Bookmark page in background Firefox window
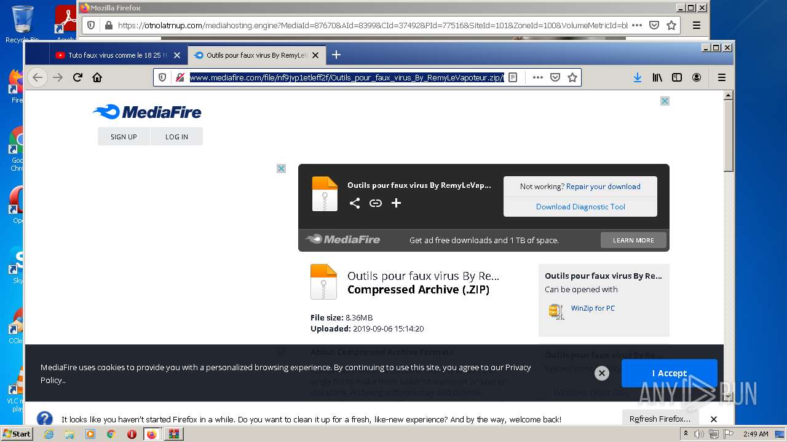Viewport: 787px width, 442px height. click(x=671, y=25)
